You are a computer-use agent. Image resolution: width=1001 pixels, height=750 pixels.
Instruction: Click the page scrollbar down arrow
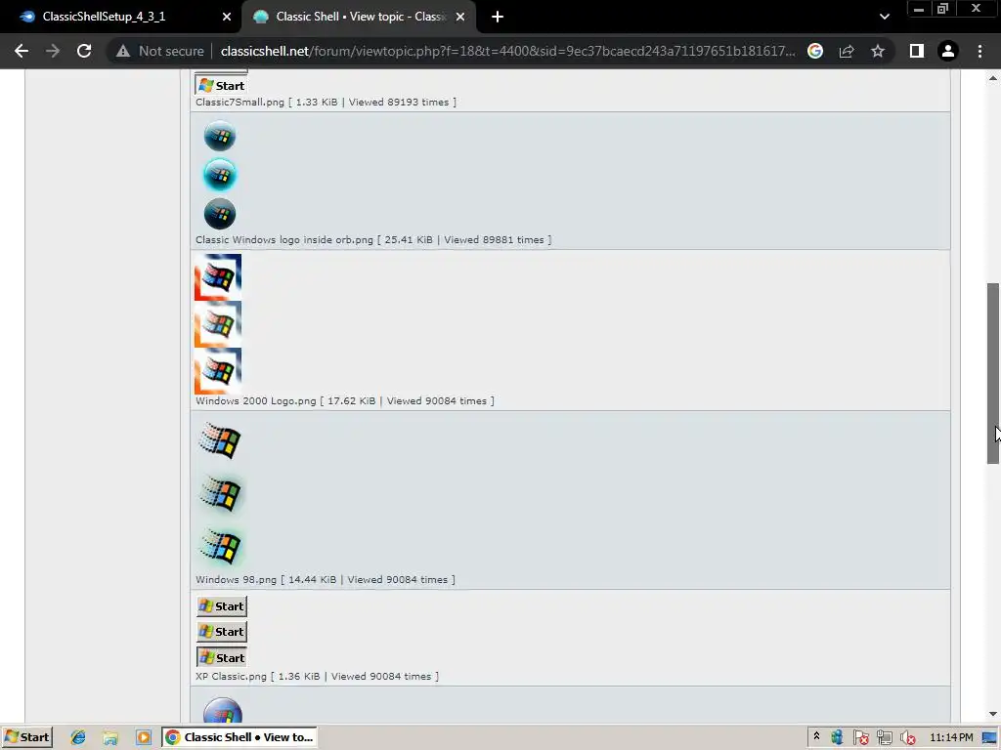pyautogui.click(x=993, y=715)
